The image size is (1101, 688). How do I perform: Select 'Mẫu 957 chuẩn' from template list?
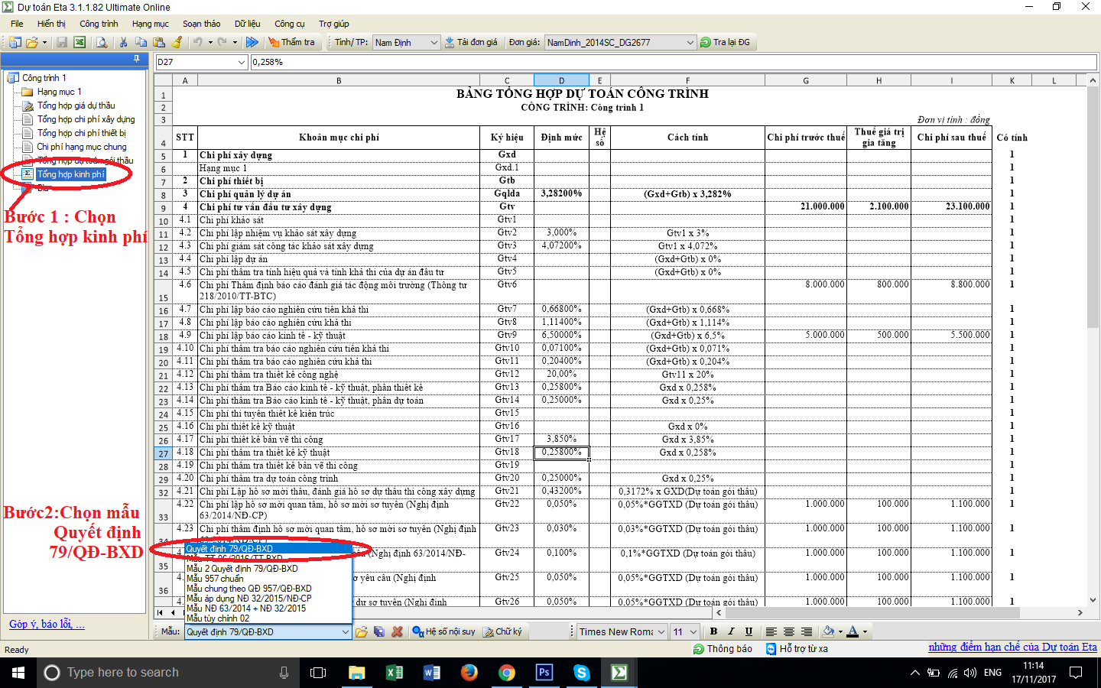[215, 579]
